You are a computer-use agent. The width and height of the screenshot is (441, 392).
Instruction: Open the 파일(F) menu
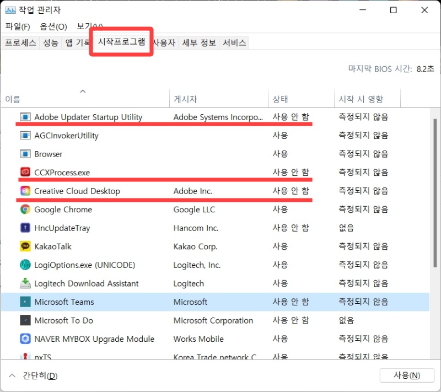pyautogui.click(x=18, y=26)
